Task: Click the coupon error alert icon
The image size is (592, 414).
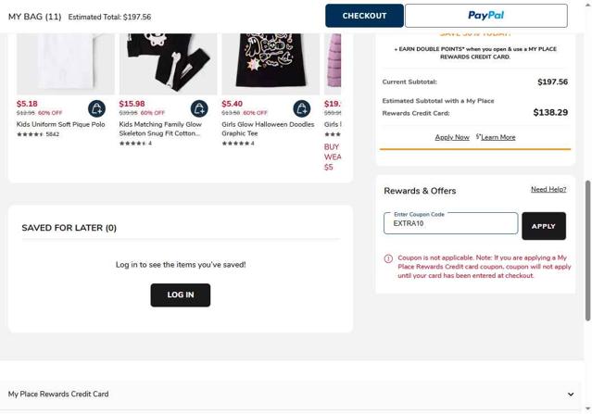Action: coord(388,258)
